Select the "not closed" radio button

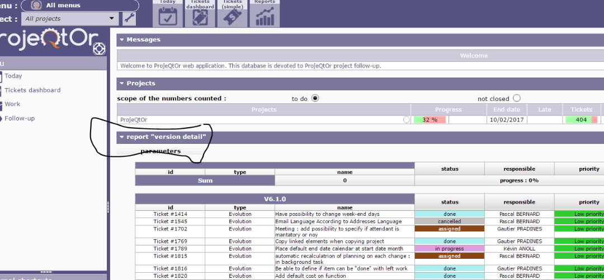tap(516, 98)
